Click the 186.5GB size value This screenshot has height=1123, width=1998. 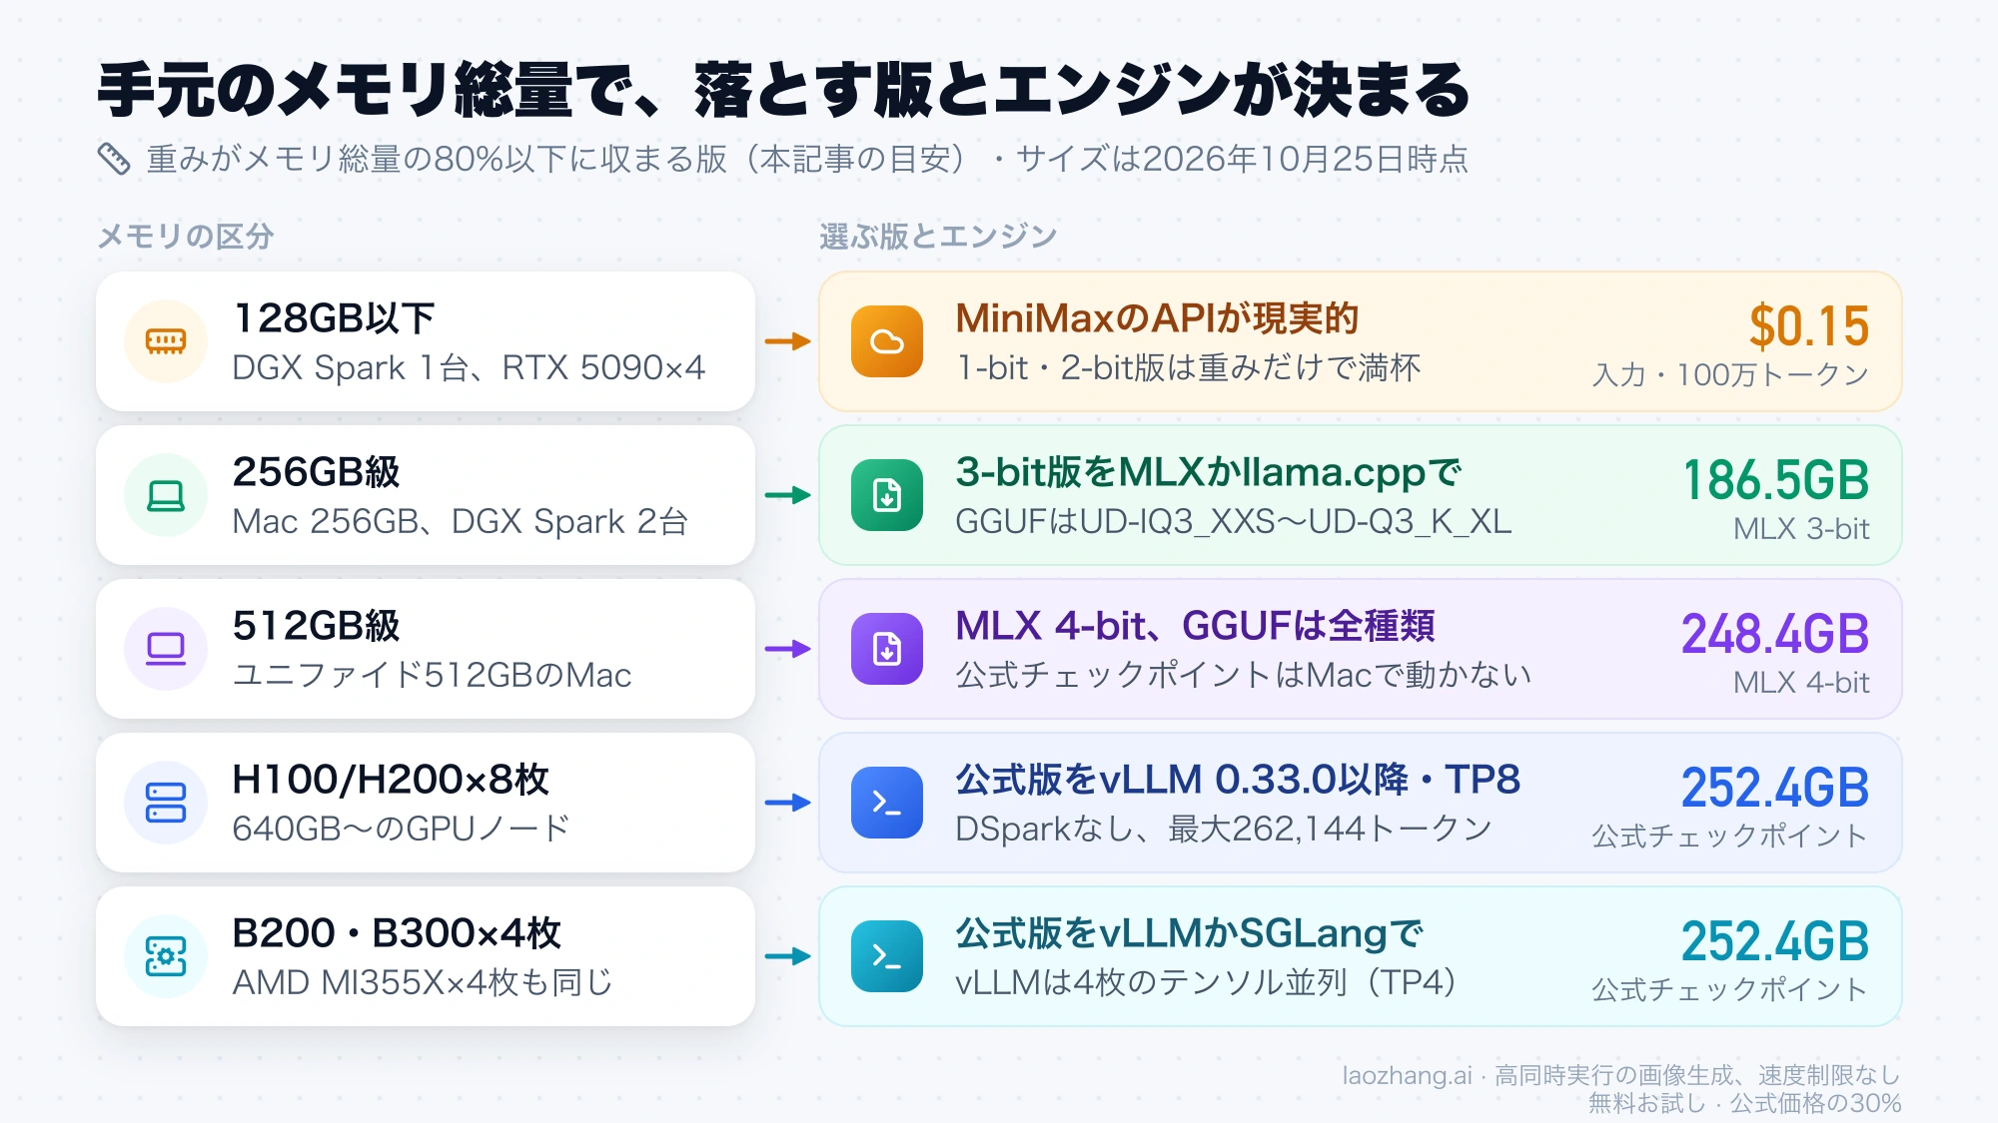1776,480
